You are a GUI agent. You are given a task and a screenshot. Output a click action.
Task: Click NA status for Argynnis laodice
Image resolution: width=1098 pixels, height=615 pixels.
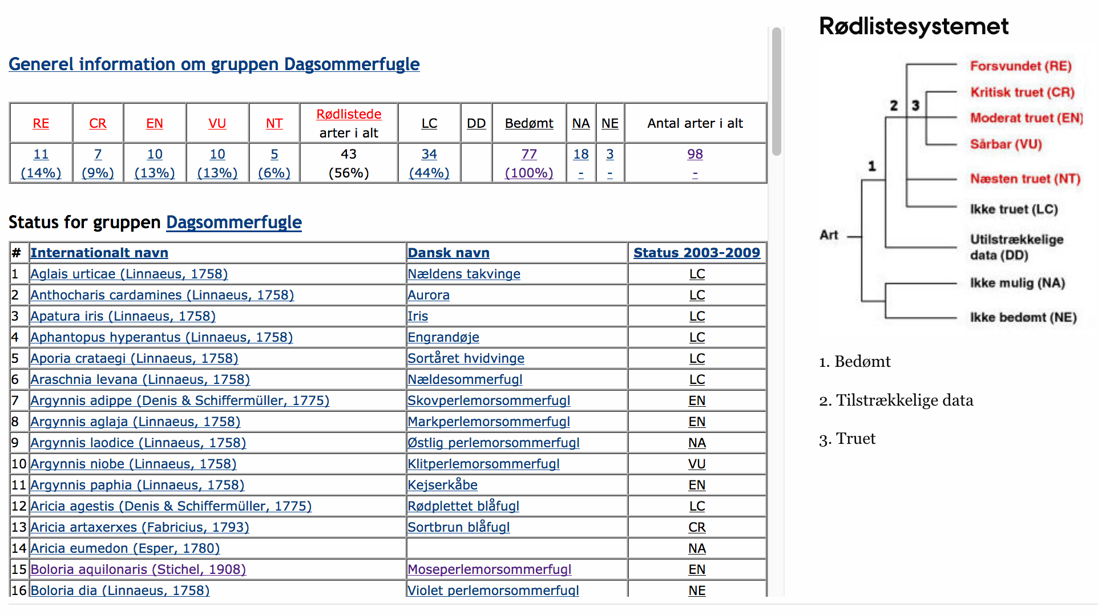click(697, 443)
